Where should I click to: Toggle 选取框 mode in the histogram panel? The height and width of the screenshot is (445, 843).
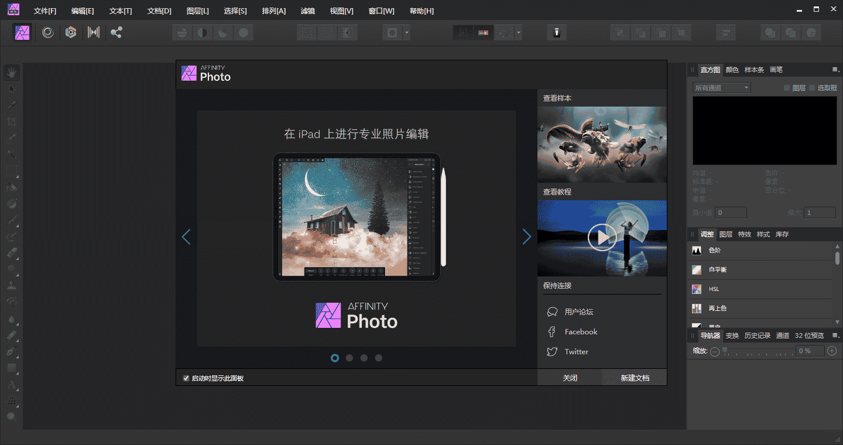[x=827, y=87]
